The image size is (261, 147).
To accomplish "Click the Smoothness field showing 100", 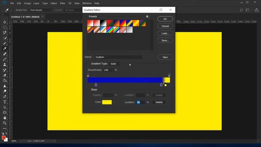I will pyautogui.click(x=107, y=70).
